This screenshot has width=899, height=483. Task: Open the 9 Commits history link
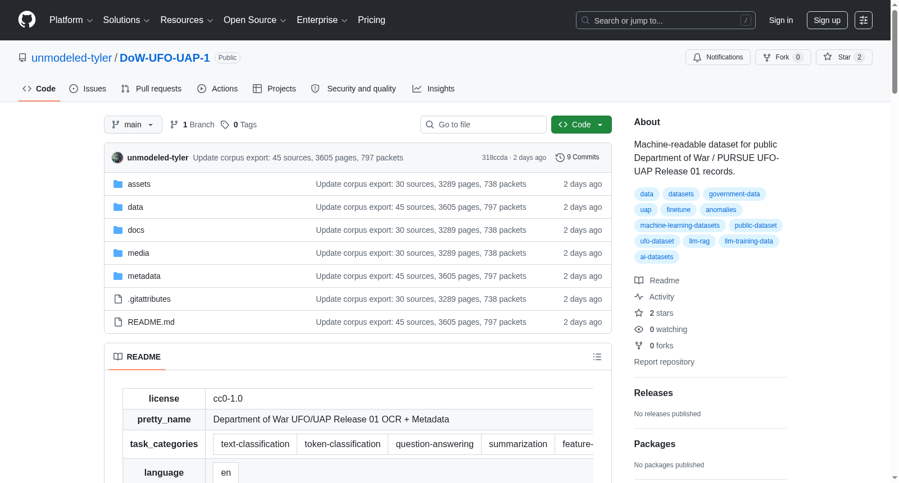578,158
